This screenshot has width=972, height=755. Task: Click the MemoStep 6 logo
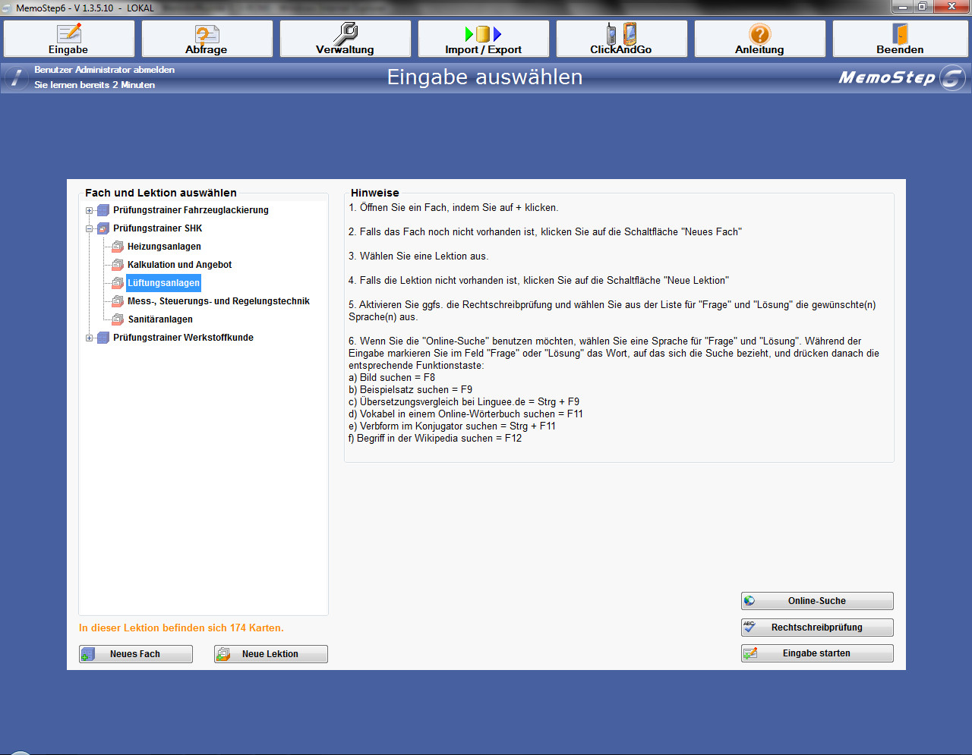point(901,77)
